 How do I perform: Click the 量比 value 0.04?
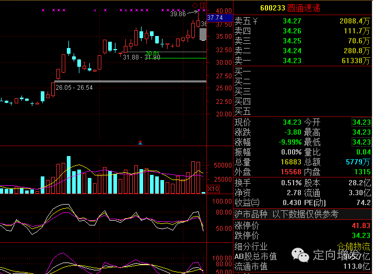click(x=364, y=152)
